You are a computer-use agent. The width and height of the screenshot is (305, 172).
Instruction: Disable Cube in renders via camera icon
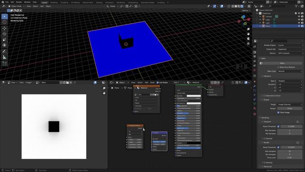(x=302, y=20)
